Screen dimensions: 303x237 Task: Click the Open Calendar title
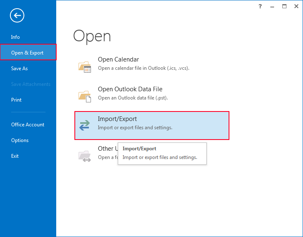pyautogui.click(x=118, y=59)
